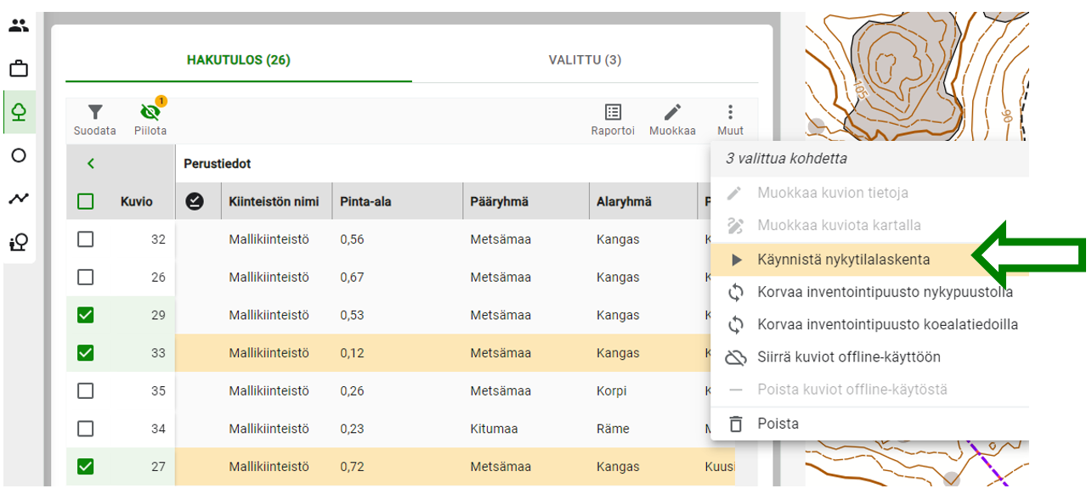This screenshot has width=1092, height=494.
Task: Click kuvio number 35 in the table
Action: point(158,390)
